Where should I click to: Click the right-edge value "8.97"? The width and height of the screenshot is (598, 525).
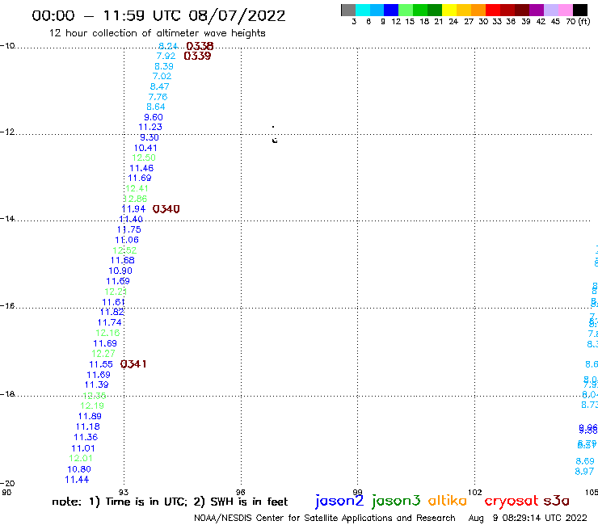tap(584, 472)
